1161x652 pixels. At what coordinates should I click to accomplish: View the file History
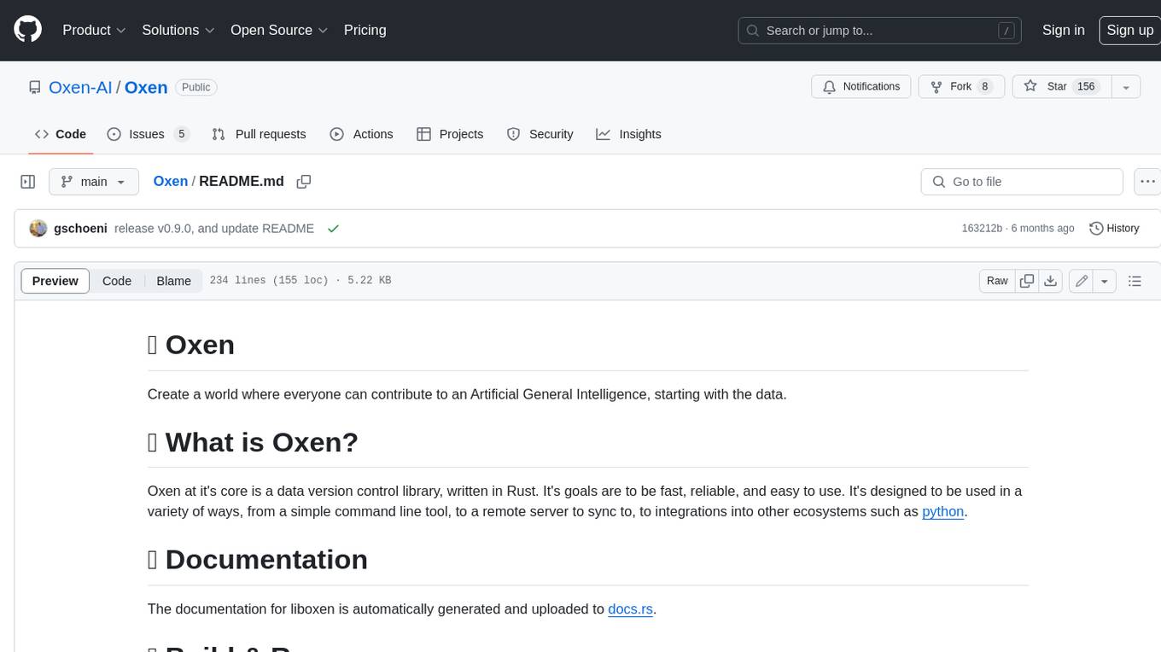pos(1114,229)
